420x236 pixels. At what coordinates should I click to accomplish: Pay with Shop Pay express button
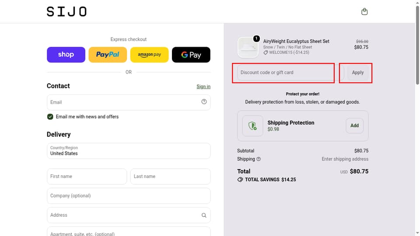tap(66, 55)
